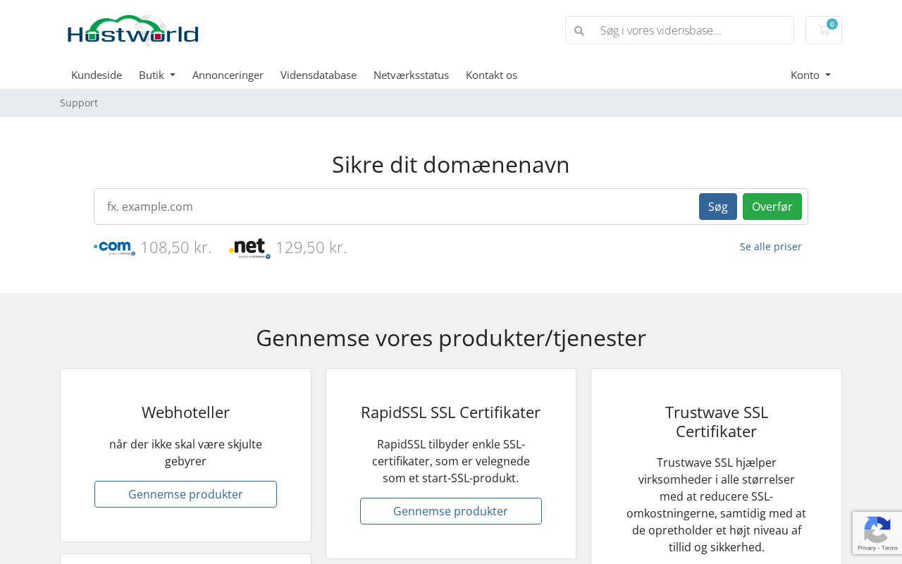Click the search magnifier icon
902x564 pixels.
click(x=579, y=31)
